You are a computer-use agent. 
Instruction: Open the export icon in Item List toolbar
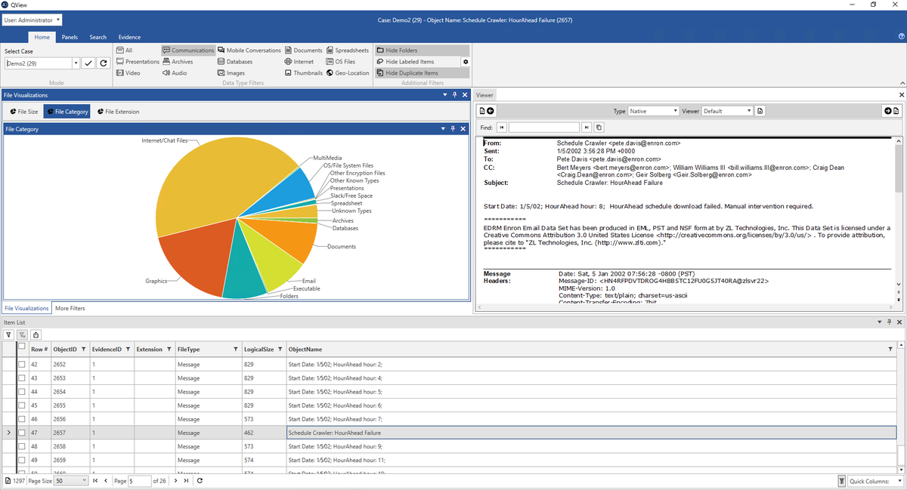(x=36, y=334)
